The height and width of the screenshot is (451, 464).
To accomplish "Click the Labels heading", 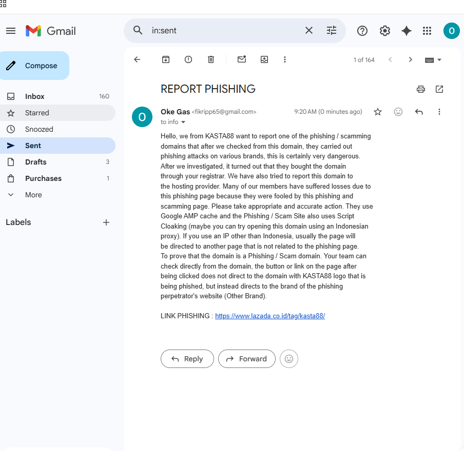I will [18, 222].
